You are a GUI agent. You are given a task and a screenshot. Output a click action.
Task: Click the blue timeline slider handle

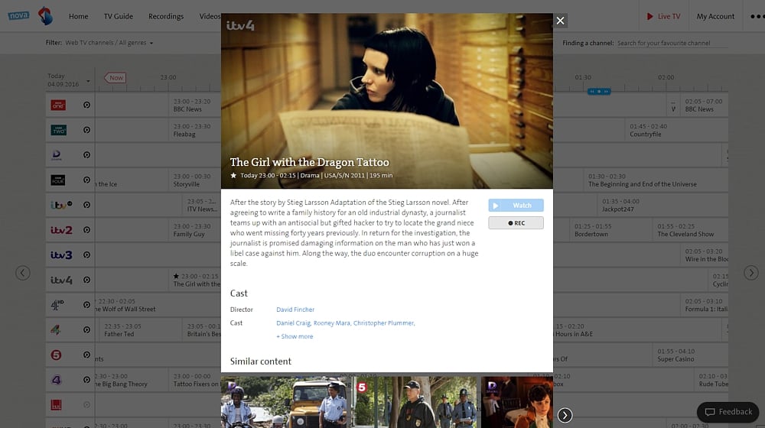click(599, 92)
